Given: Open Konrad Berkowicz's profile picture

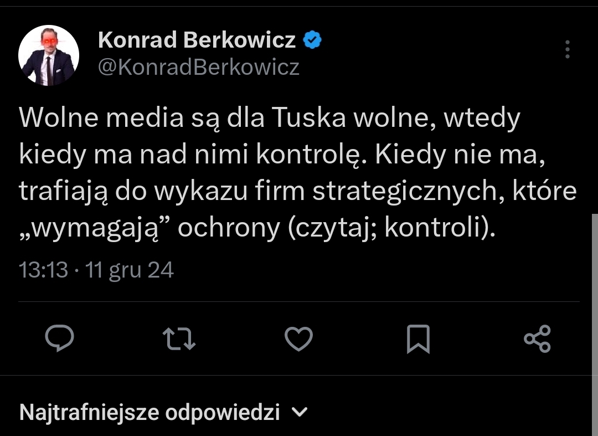Looking at the screenshot, I should 49,55.
